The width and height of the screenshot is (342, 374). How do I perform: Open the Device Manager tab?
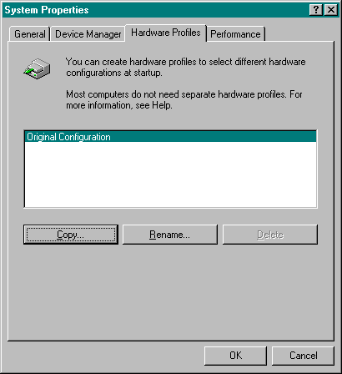point(88,34)
